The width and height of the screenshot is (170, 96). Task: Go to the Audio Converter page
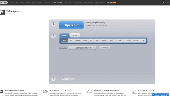coord(37,3)
